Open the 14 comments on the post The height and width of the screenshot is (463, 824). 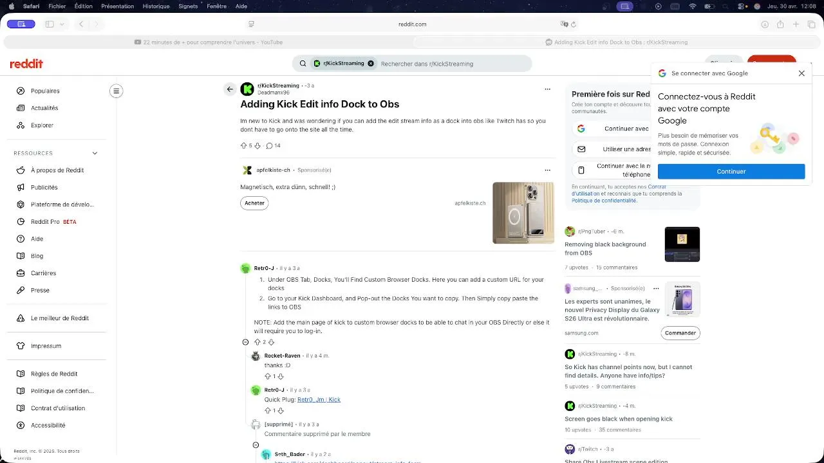[x=273, y=146]
